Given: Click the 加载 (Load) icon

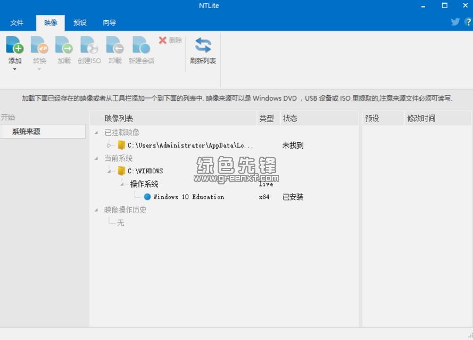Looking at the screenshot, I should coord(64,45).
